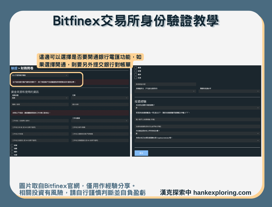Open the Cryptocurrencies high-risk question dropdown
Image resolution: width=272 pixels, height=207 pixels.
point(197,141)
